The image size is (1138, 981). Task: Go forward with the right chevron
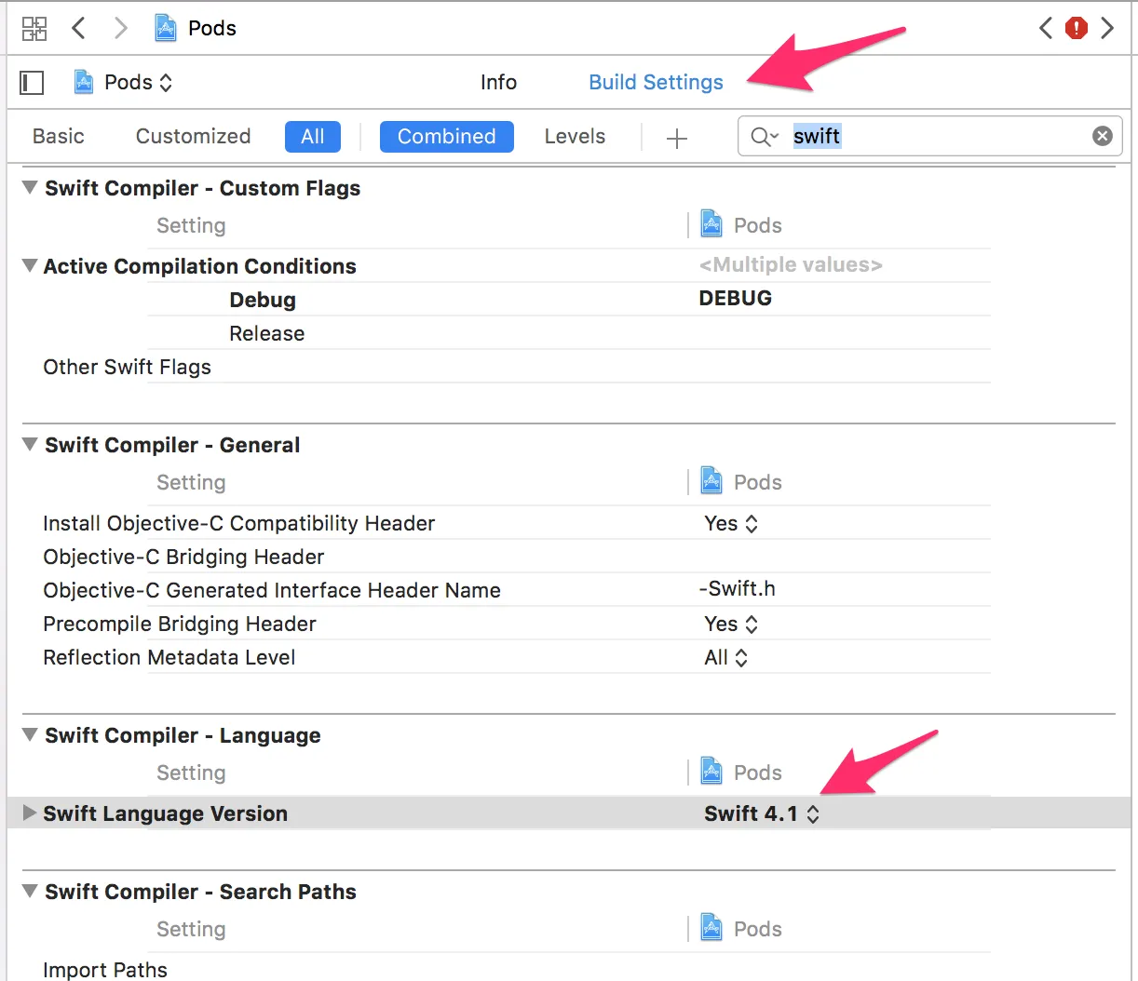(x=120, y=28)
